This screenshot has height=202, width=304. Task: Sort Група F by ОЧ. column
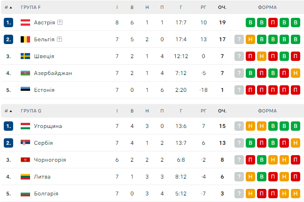tap(222, 7)
